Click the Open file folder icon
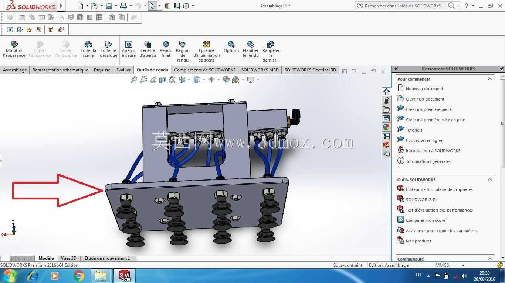The height and width of the screenshot is (283, 505). pos(94,6)
